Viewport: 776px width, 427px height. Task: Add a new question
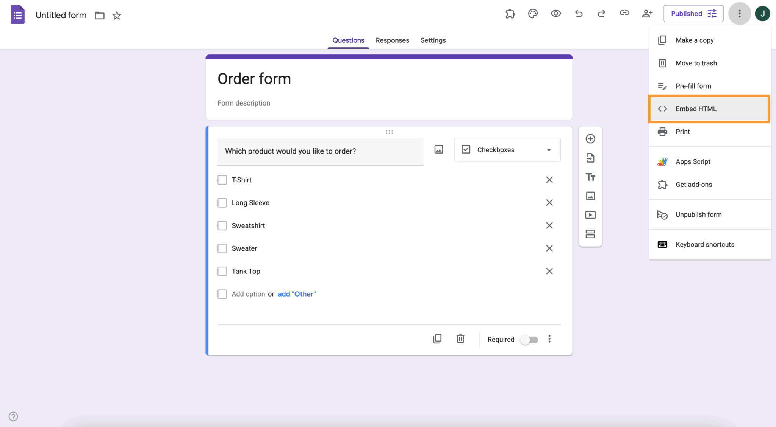coord(590,138)
